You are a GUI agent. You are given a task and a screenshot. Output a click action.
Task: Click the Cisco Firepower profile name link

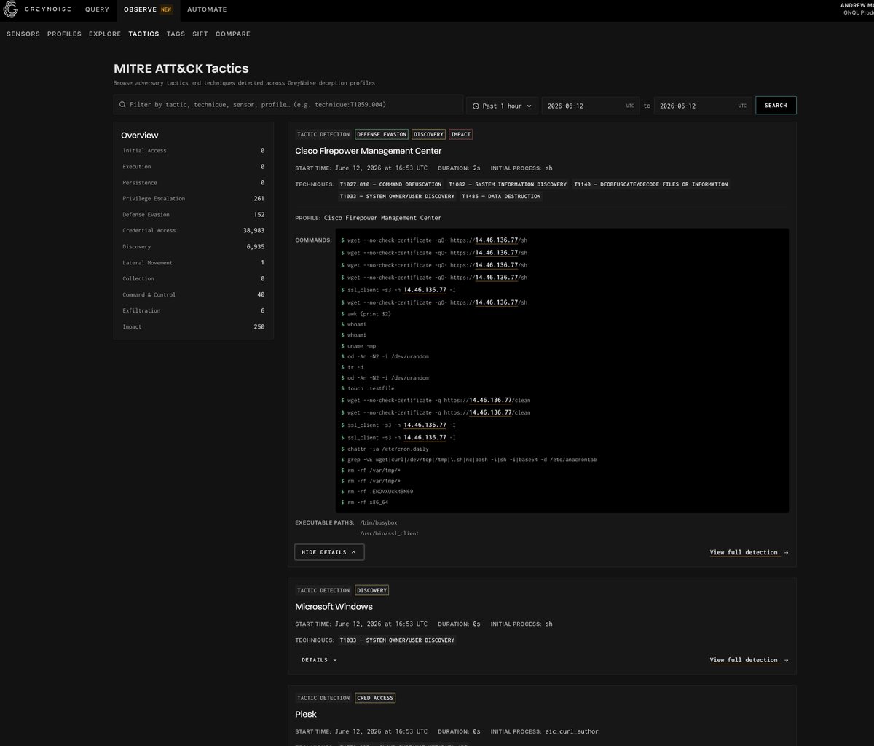coord(382,218)
